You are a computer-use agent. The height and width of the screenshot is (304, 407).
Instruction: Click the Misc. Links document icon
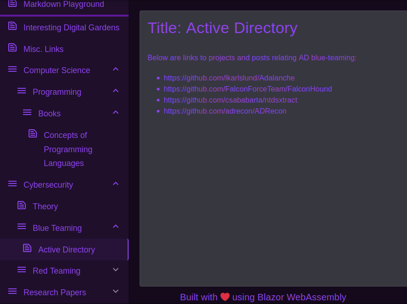pos(12,48)
